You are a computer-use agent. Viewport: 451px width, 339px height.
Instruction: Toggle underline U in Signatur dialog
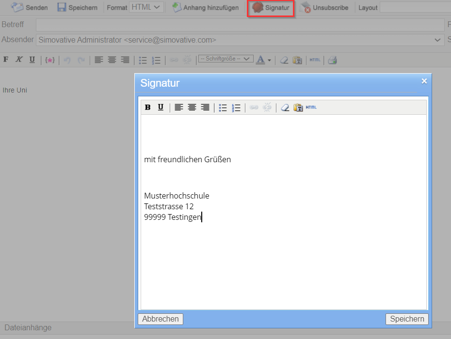pos(161,107)
